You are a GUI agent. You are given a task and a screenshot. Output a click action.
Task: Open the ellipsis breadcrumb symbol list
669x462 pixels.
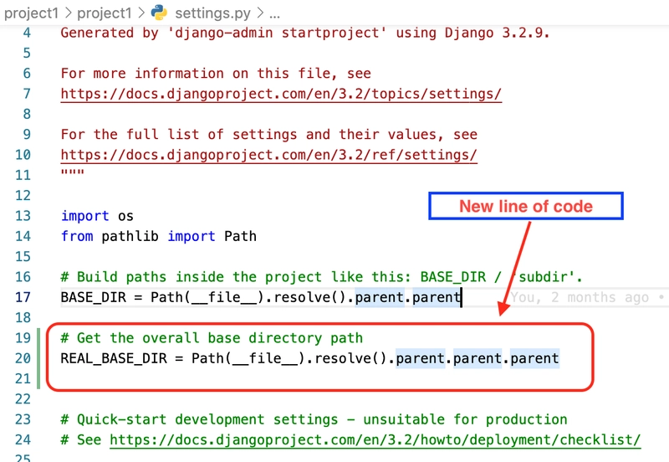tap(275, 14)
